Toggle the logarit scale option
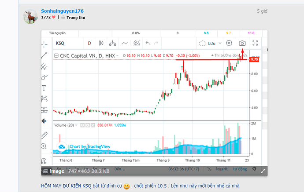The height and width of the screenshot is (193, 304). pyautogui.click(x=222, y=169)
